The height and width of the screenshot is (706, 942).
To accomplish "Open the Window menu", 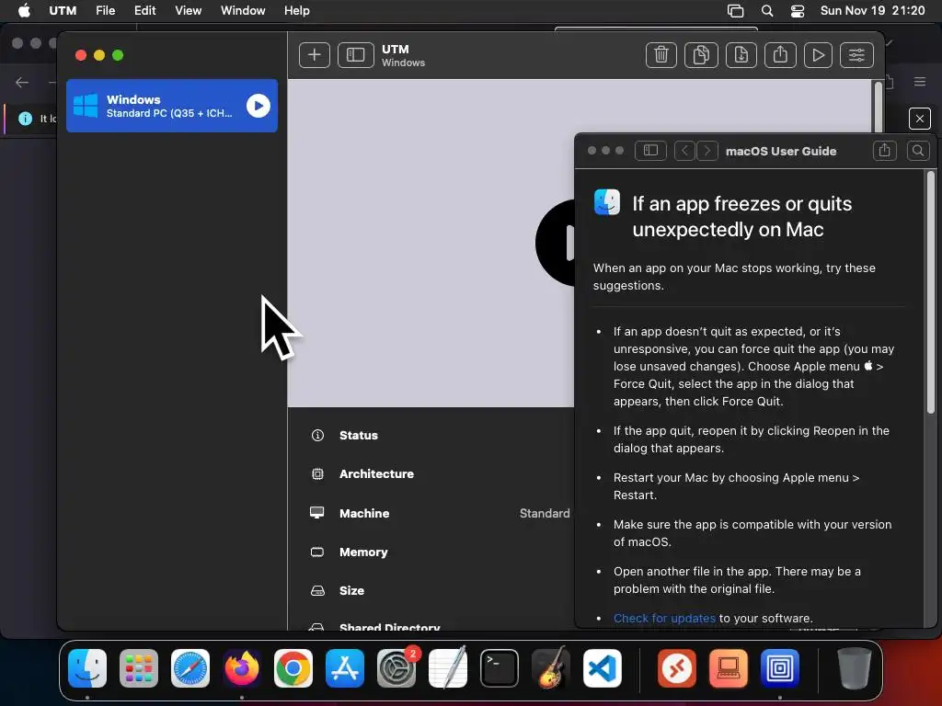I will click(243, 11).
